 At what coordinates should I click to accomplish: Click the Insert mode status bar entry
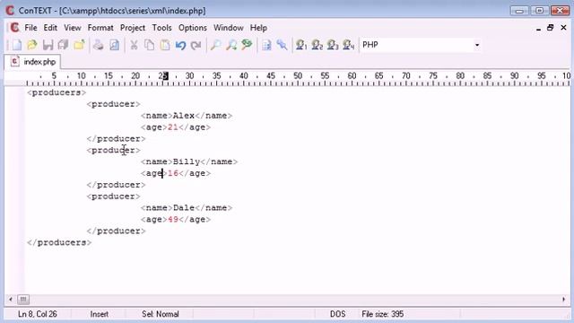[99, 314]
